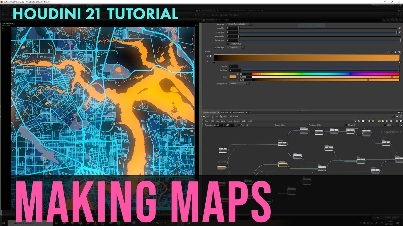Click the H value field showing 20
Screen dimensions: 403x226
pos(246,74)
